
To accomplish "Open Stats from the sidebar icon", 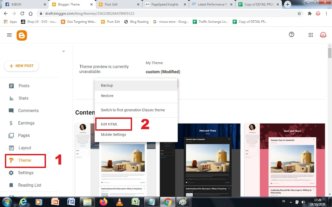I will pos(11,98).
